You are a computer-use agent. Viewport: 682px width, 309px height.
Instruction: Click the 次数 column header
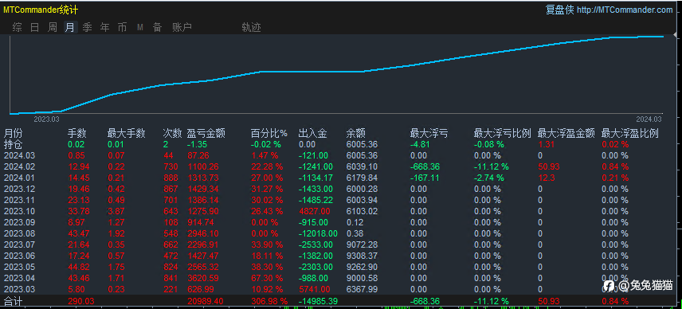pyautogui.click(x=172, y=133)
